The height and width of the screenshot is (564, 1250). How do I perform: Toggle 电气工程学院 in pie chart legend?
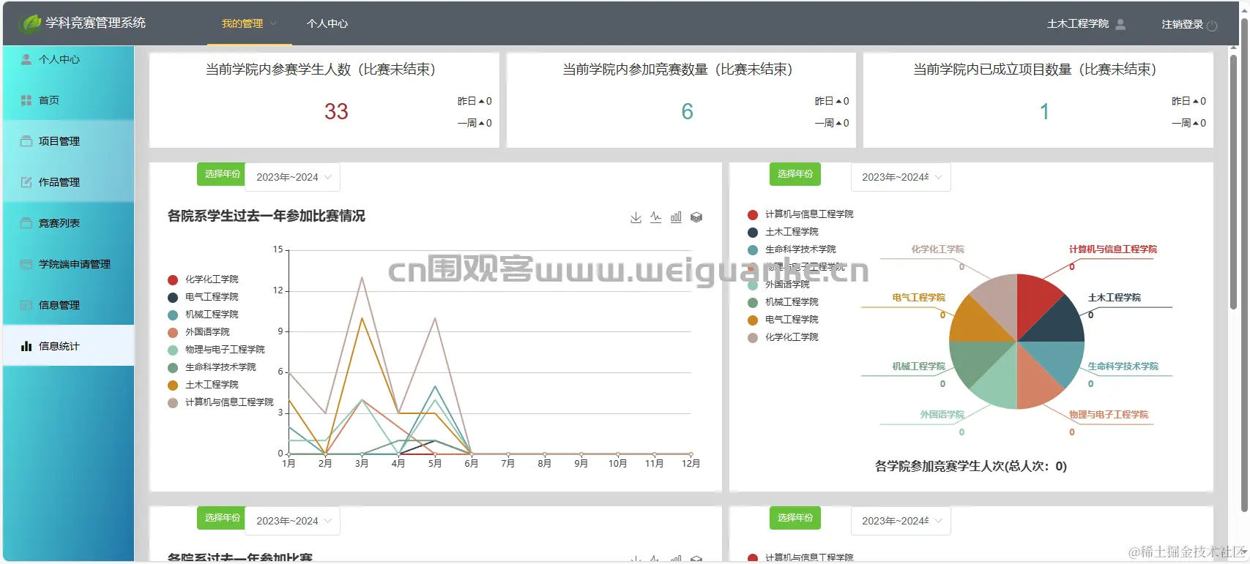(783, 320)
